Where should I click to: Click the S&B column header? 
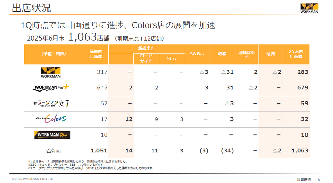tap(197, 54)
